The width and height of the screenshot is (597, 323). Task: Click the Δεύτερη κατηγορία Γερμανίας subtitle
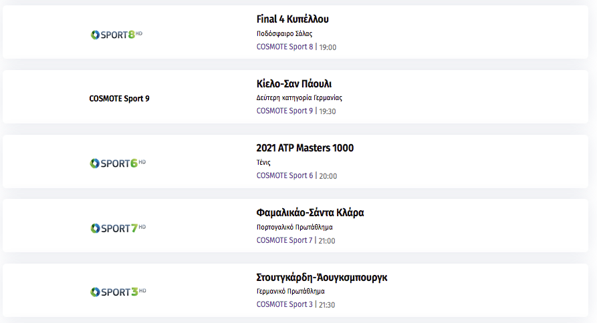(300, 98)
